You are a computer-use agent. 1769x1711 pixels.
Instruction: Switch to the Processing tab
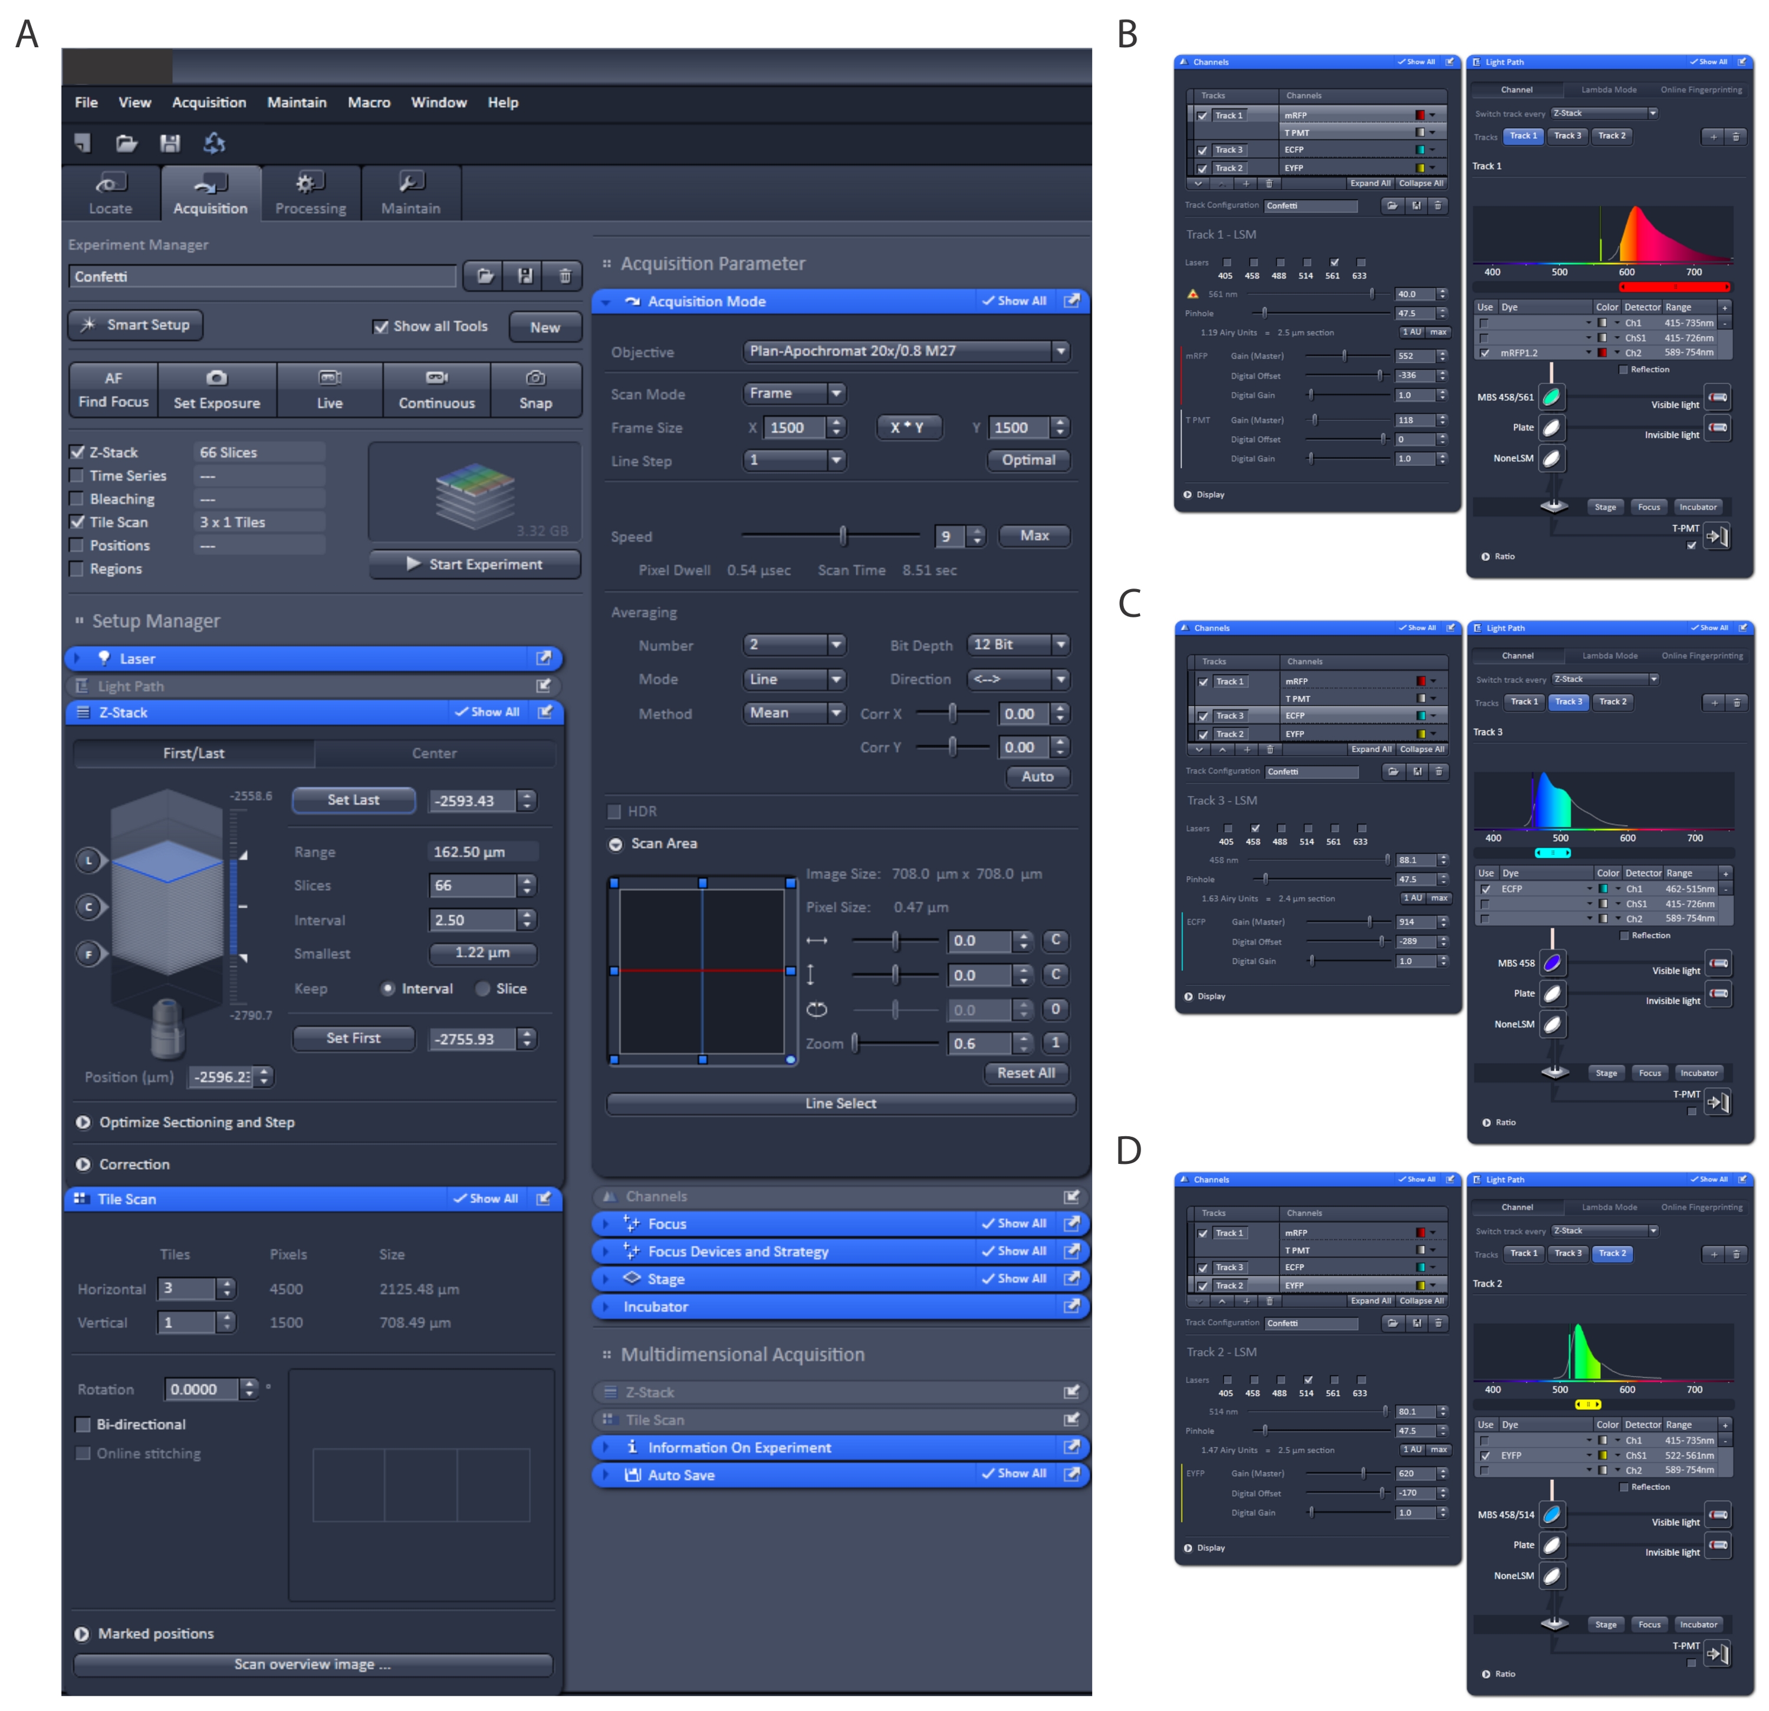[x=311, y=193]
